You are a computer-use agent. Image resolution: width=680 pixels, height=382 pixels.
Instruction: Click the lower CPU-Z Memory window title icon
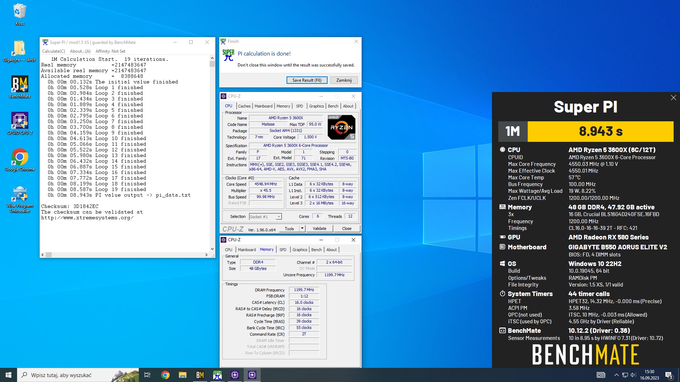coord(223,240)
